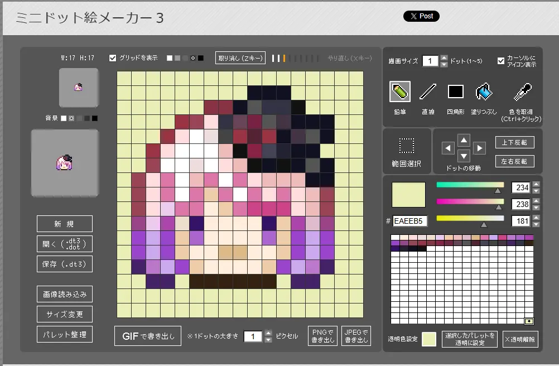Viewport: 559px width, 366px height.
Task: Choose the black grid color option
Action: [201, 58]
